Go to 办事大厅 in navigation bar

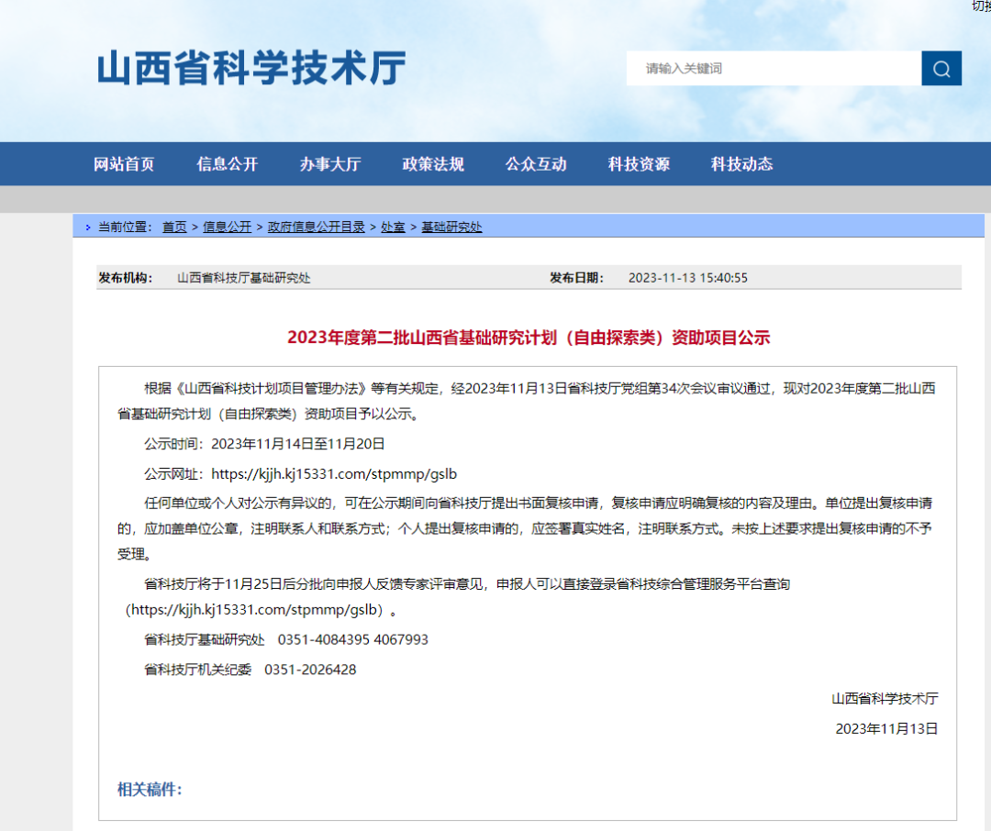coord(330,164)
